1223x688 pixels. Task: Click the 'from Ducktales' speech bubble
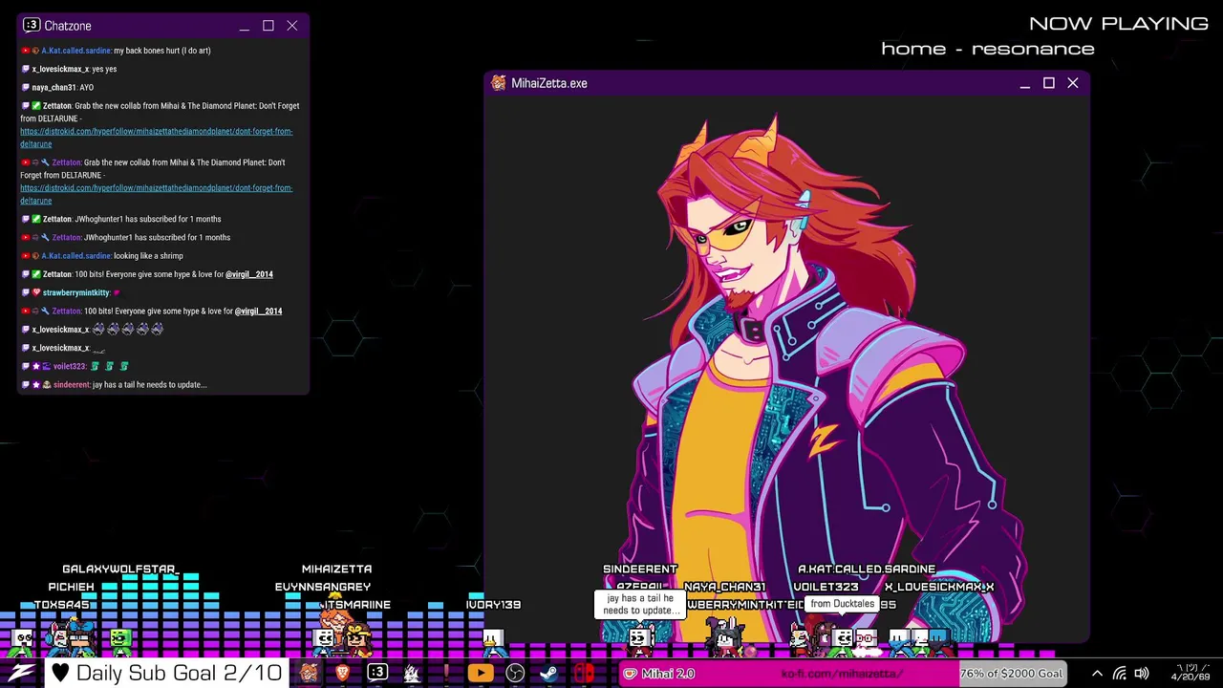(843, 604)
